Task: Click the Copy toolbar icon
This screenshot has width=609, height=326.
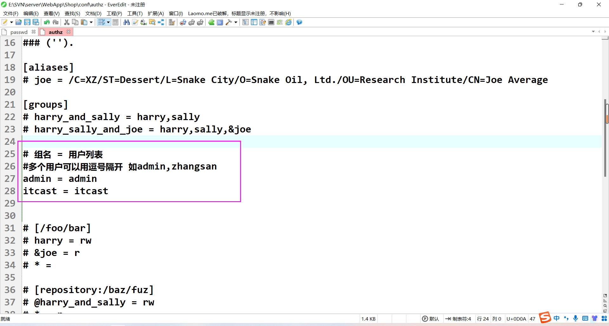Action: click(75, 22)
